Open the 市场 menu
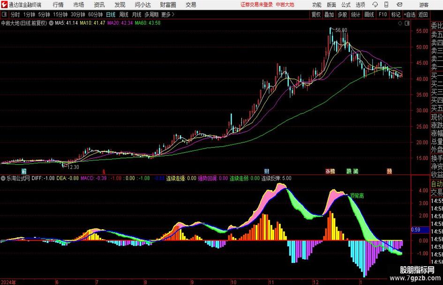Image resolution: width=443 pixels, height=285 pixels. [x=79, y=5]
